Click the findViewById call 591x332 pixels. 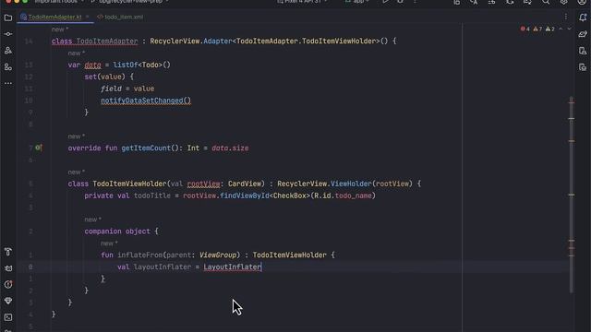pos(245,196)
